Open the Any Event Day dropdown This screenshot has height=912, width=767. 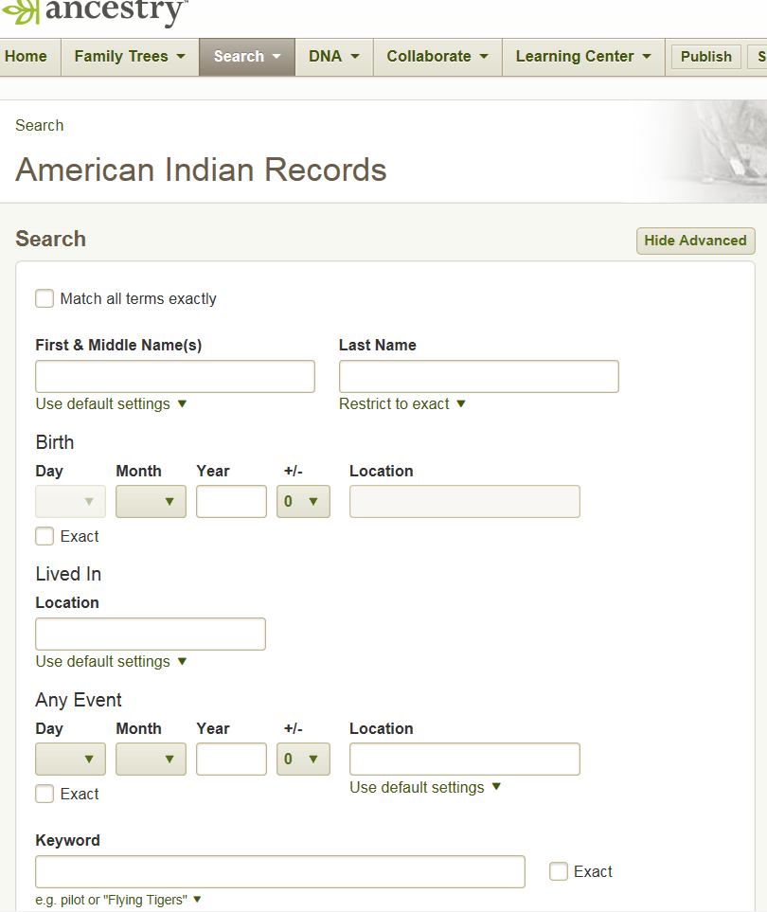(70, 760)
